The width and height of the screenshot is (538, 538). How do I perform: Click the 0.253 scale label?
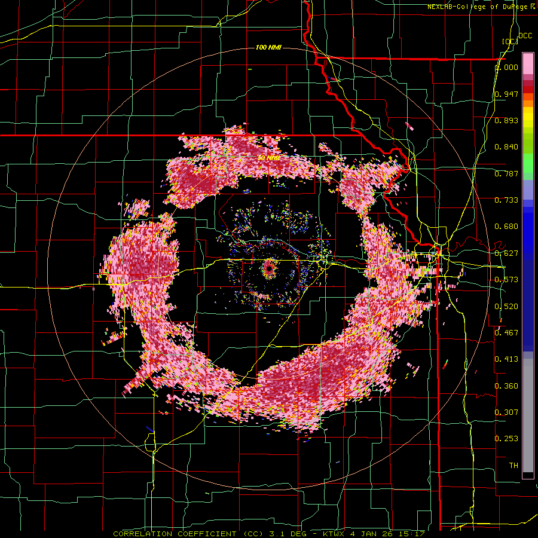tap(506, 439)
